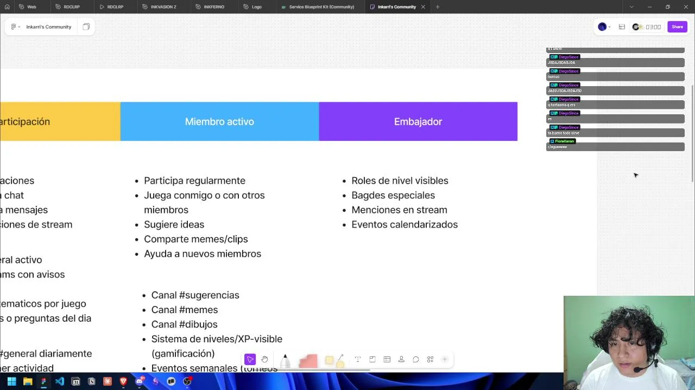Open the tab list chevron in title bar

click(631, 6)
